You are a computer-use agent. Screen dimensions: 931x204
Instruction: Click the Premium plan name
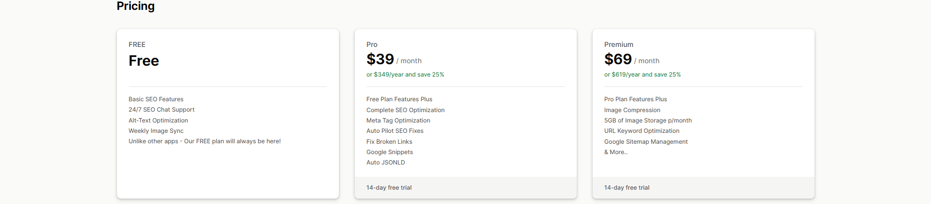pyautogui.click(x=618, y=44)
